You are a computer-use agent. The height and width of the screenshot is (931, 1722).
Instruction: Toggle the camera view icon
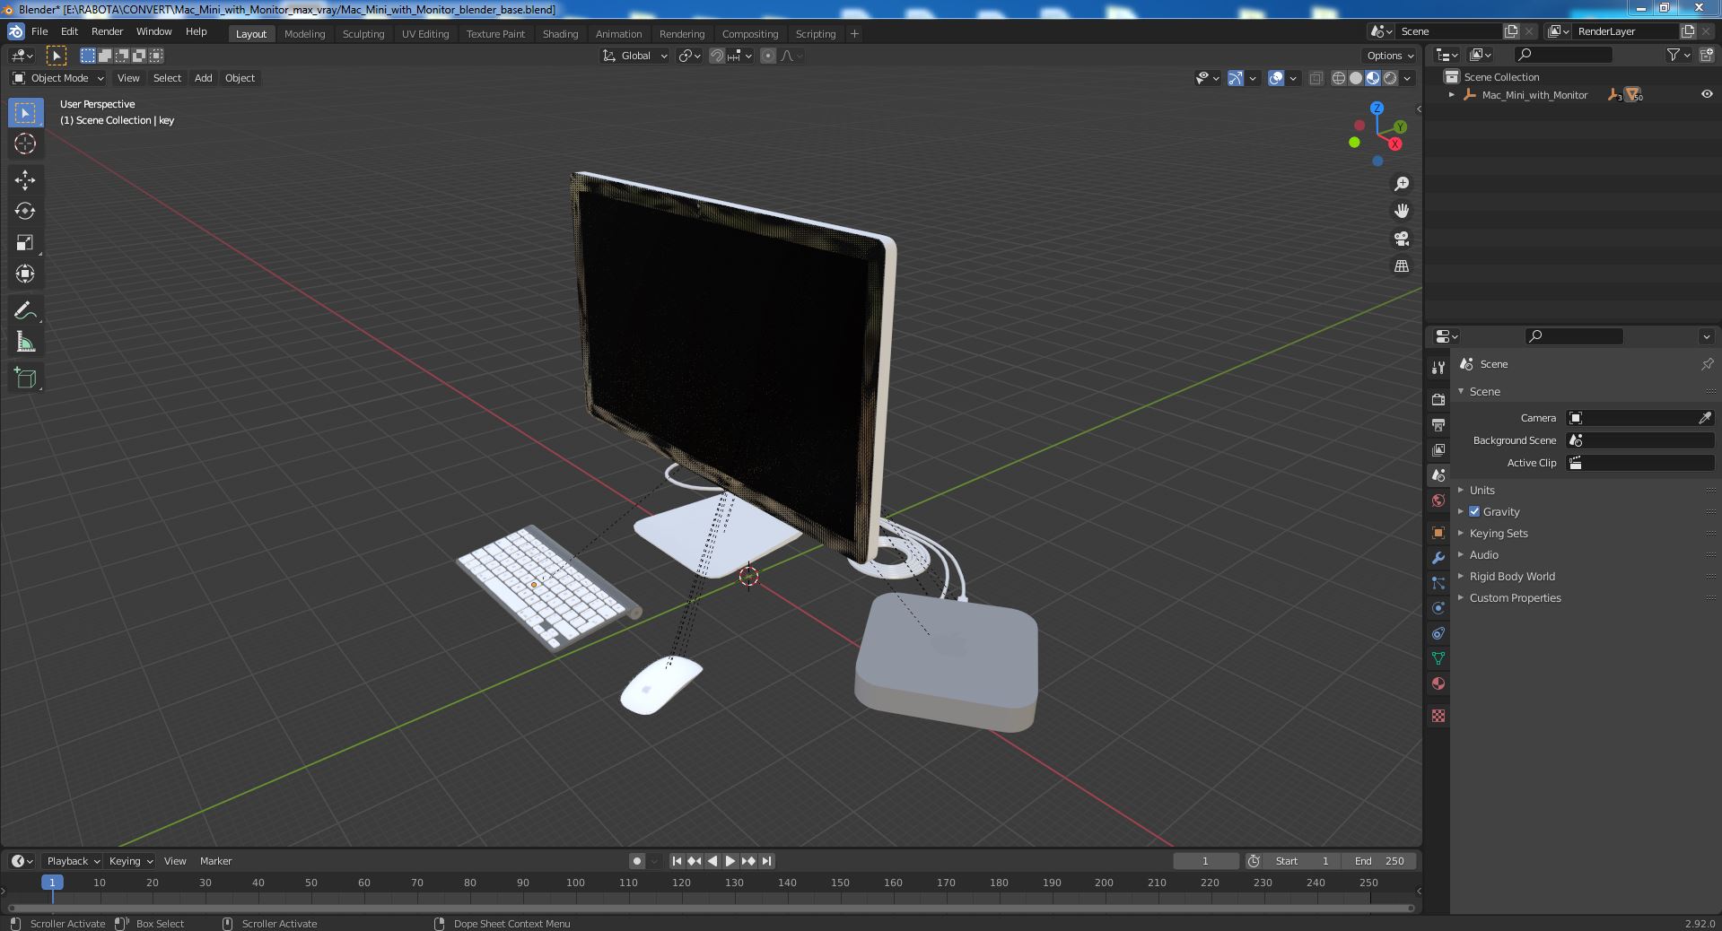pos(1402,239)
